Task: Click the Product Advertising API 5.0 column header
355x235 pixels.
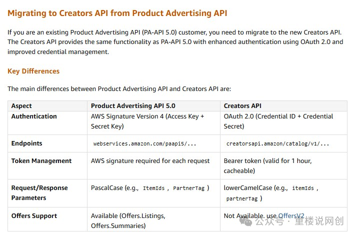Action: tap(133, 105)
